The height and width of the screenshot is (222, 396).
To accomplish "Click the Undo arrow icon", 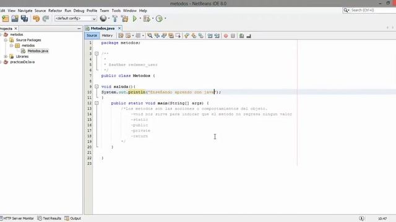I will (36, 18).
